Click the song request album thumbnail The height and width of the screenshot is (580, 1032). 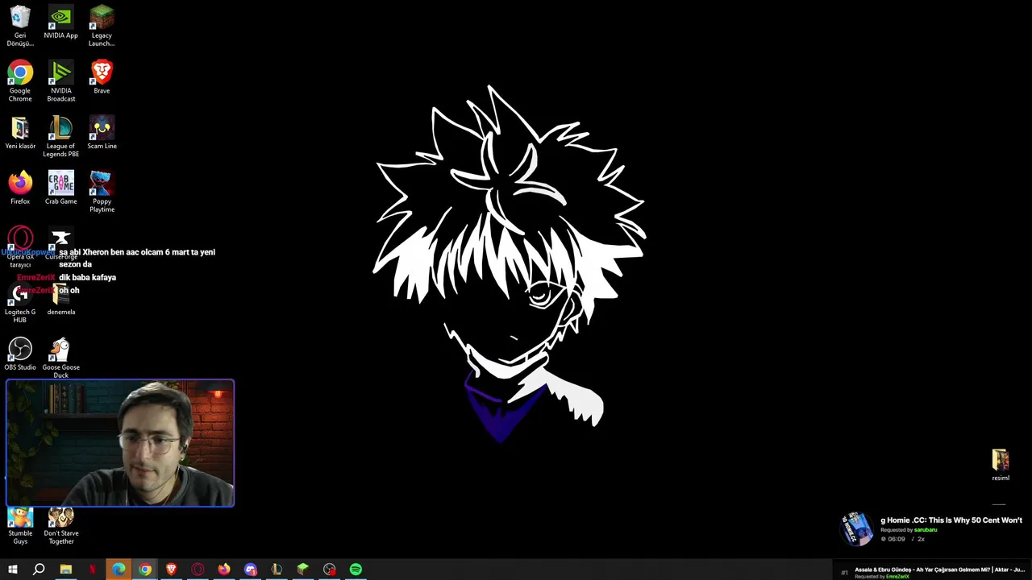point(856,528)
